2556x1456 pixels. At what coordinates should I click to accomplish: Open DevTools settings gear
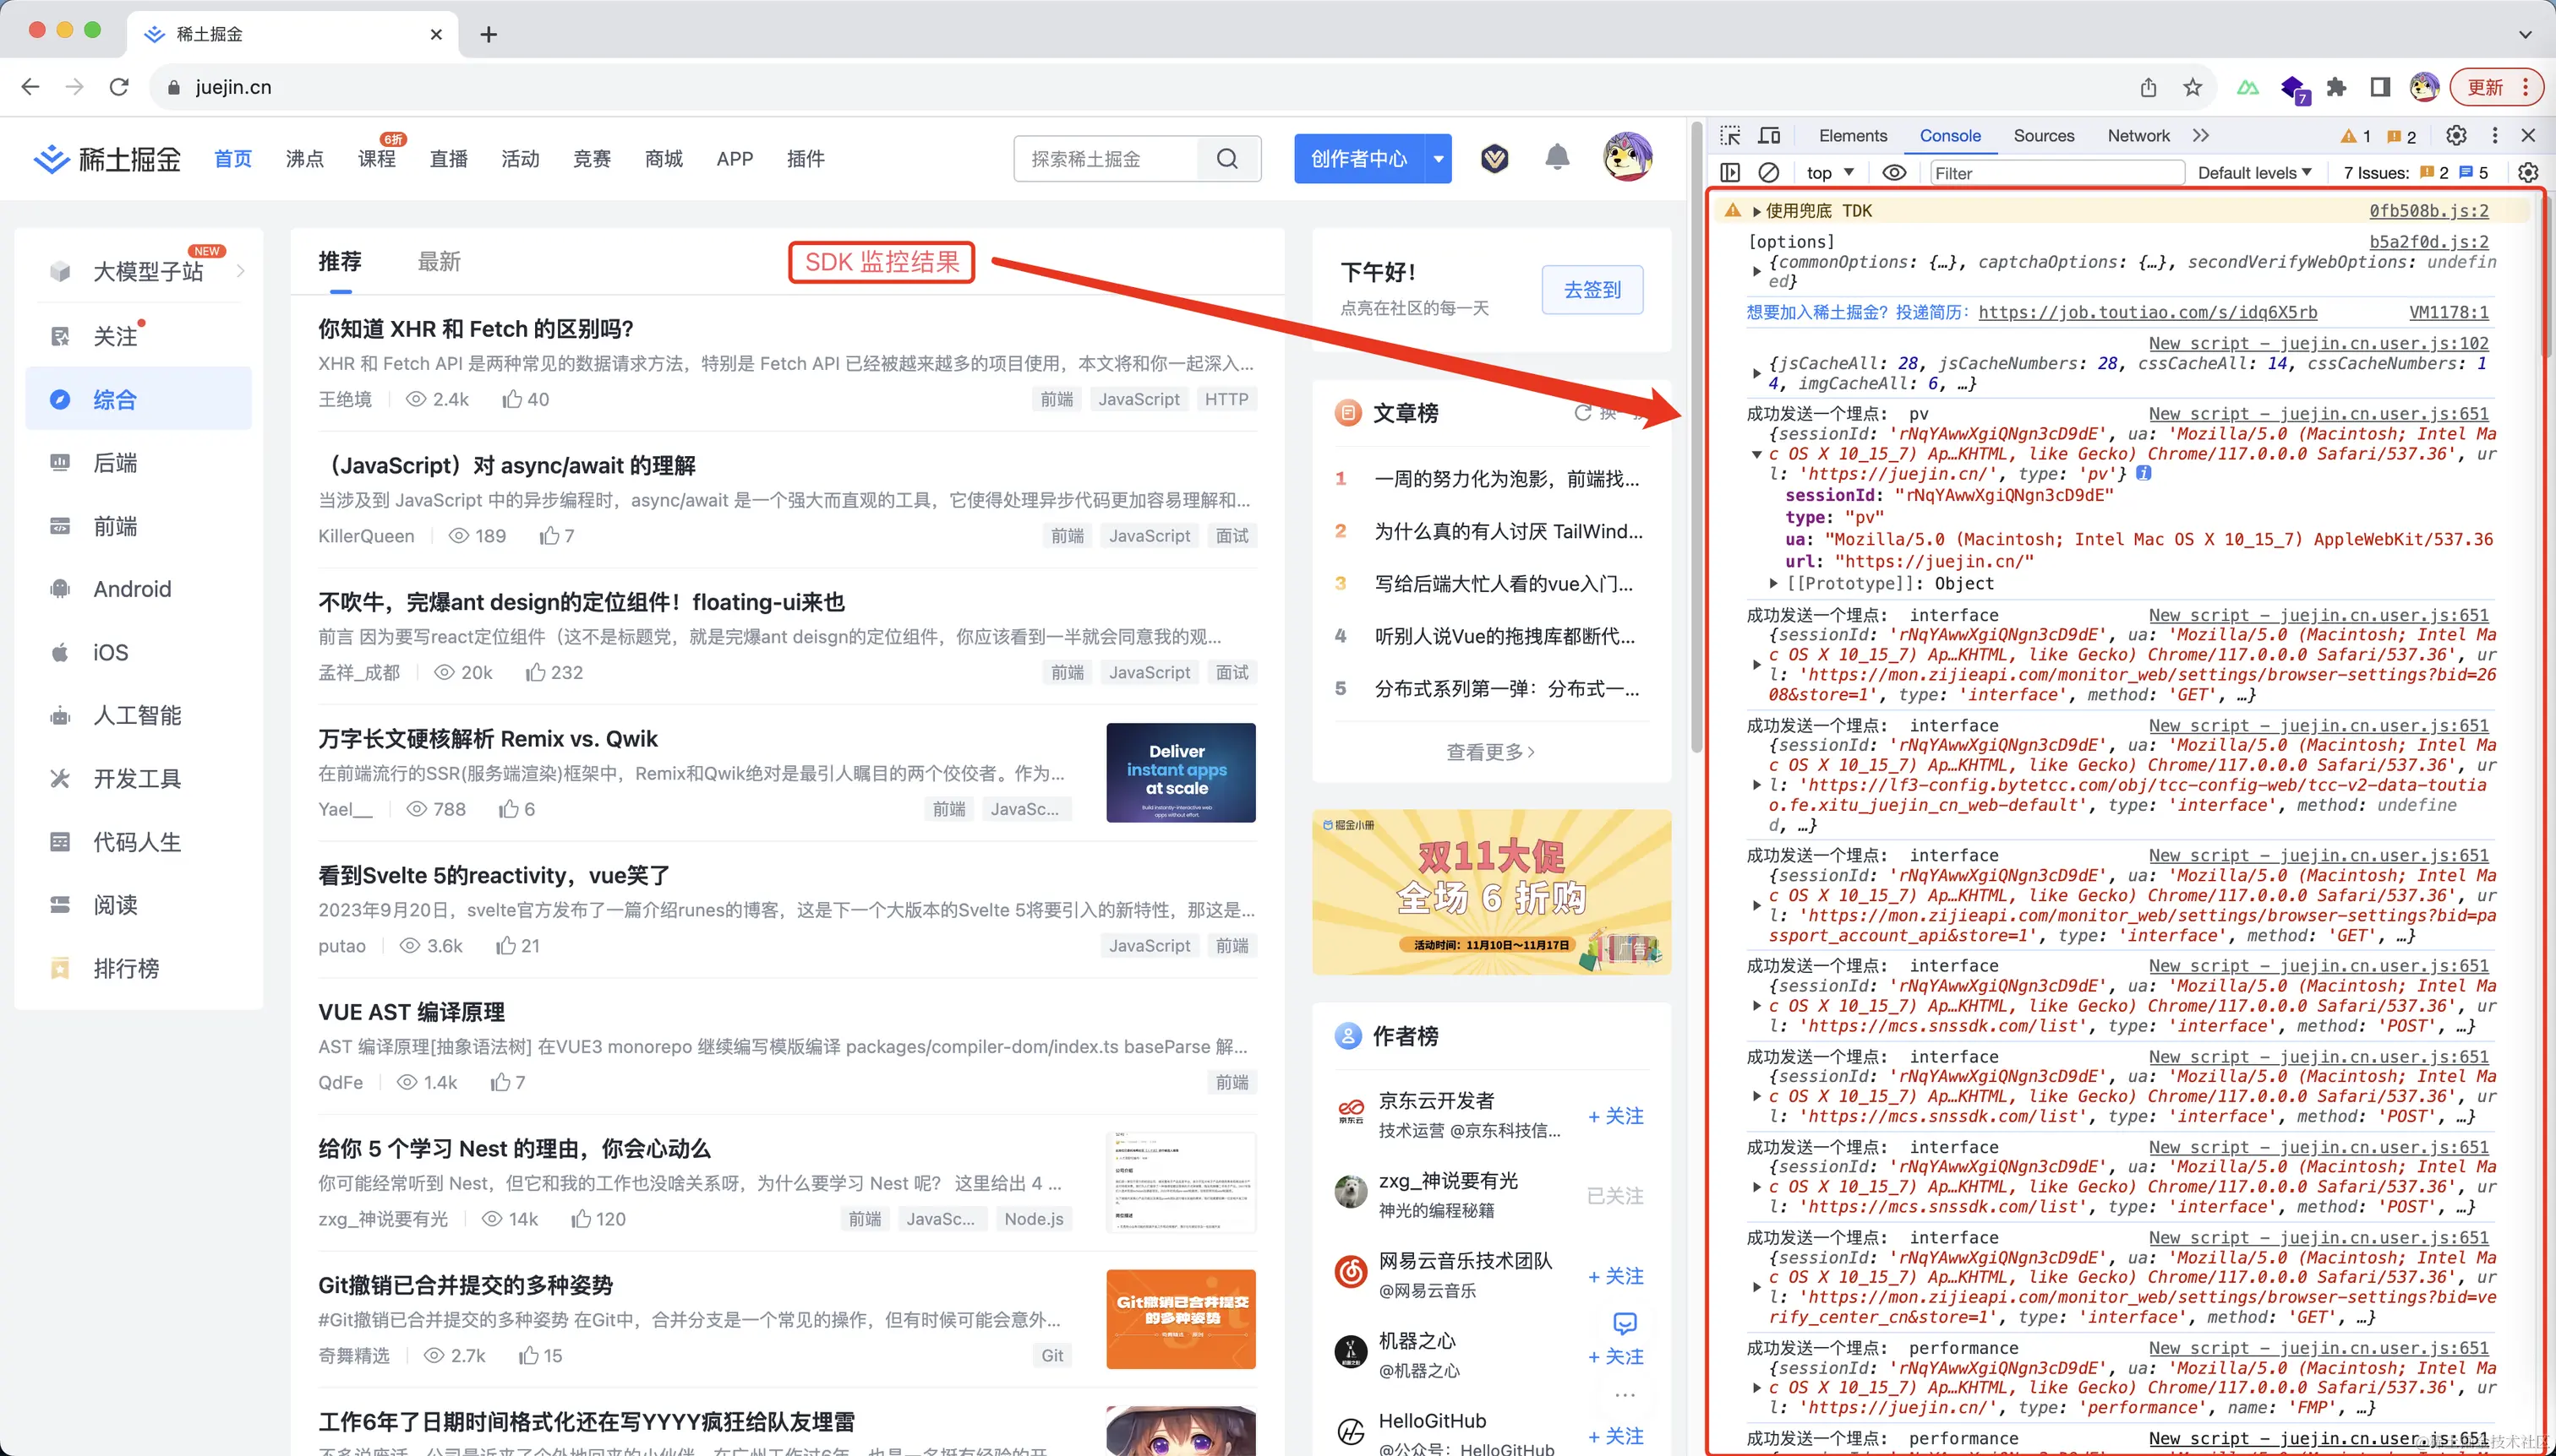coord(2456,135)
